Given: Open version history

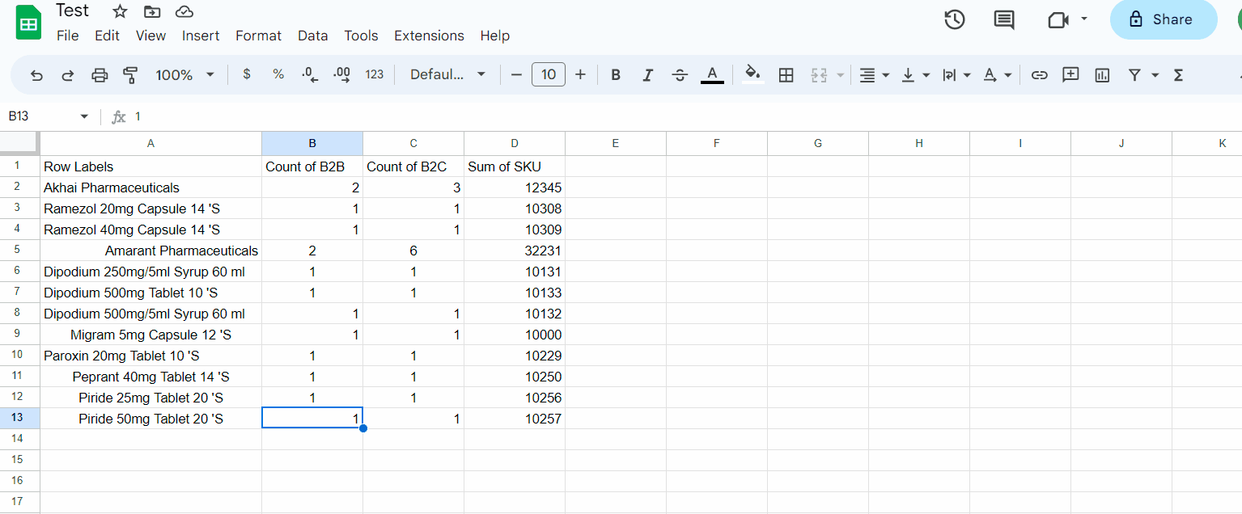Looking at the screenshot, I should tap(954, 19).
